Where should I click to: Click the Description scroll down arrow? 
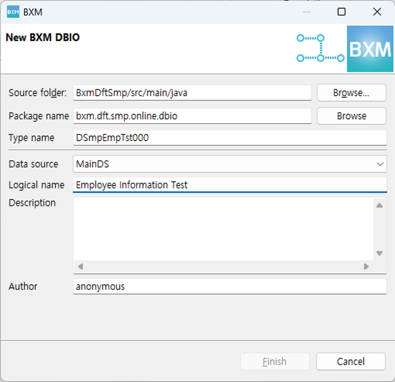pyautogui.click(x=380, y=253)
